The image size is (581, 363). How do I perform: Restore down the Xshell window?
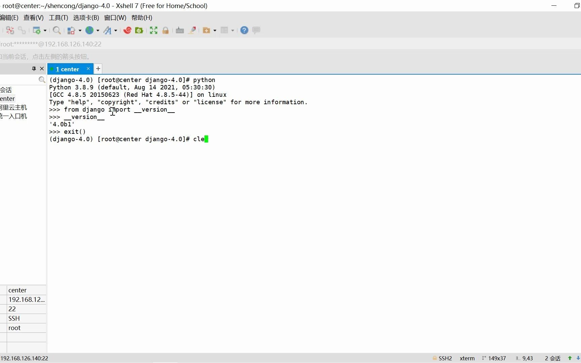point(577,6)
